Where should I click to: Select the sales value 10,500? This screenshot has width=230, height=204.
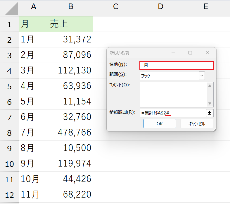[70, 148]
